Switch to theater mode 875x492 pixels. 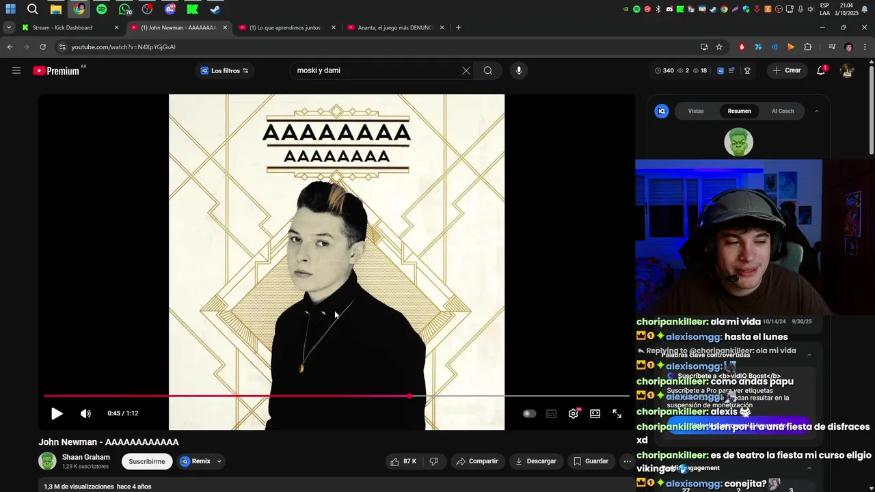pos(595,413)
